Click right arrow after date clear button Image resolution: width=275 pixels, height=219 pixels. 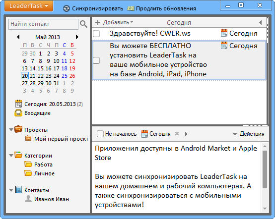click(186, 134)
